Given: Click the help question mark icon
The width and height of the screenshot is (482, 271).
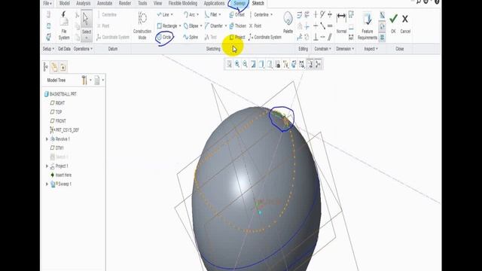Looking at the screenshot, I should coord(437,2).
